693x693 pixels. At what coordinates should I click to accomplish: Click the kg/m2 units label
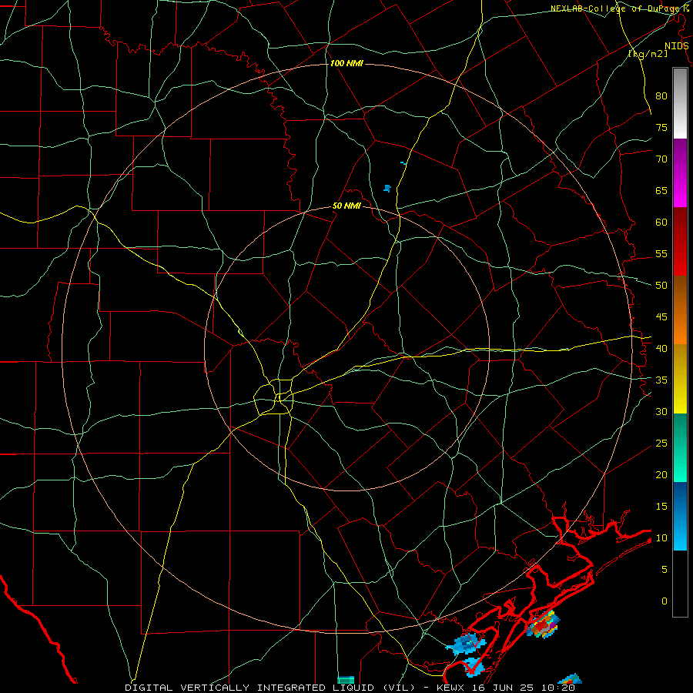(648, 53)
